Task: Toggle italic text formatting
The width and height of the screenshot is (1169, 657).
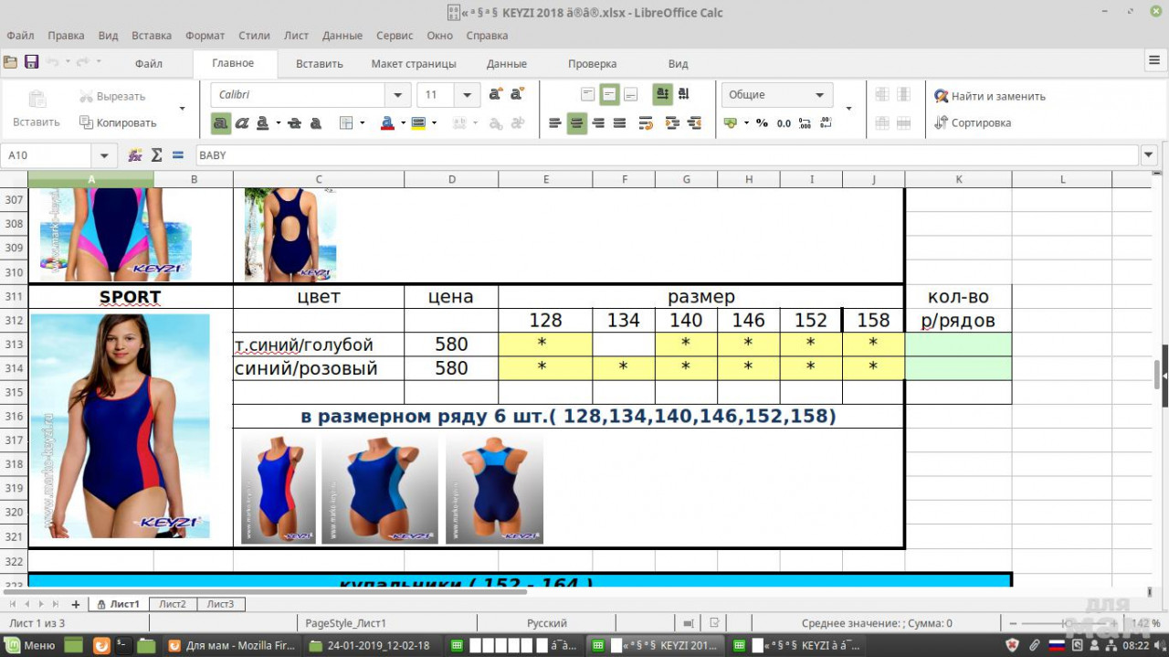Action: [x=242, y=123]
